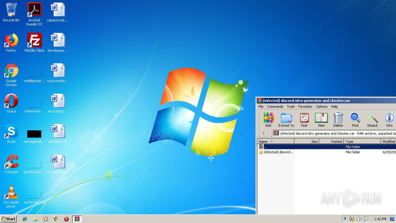Open the Tools menu
This screenshot has width=396, height=223.
click(x=291, y=107)
